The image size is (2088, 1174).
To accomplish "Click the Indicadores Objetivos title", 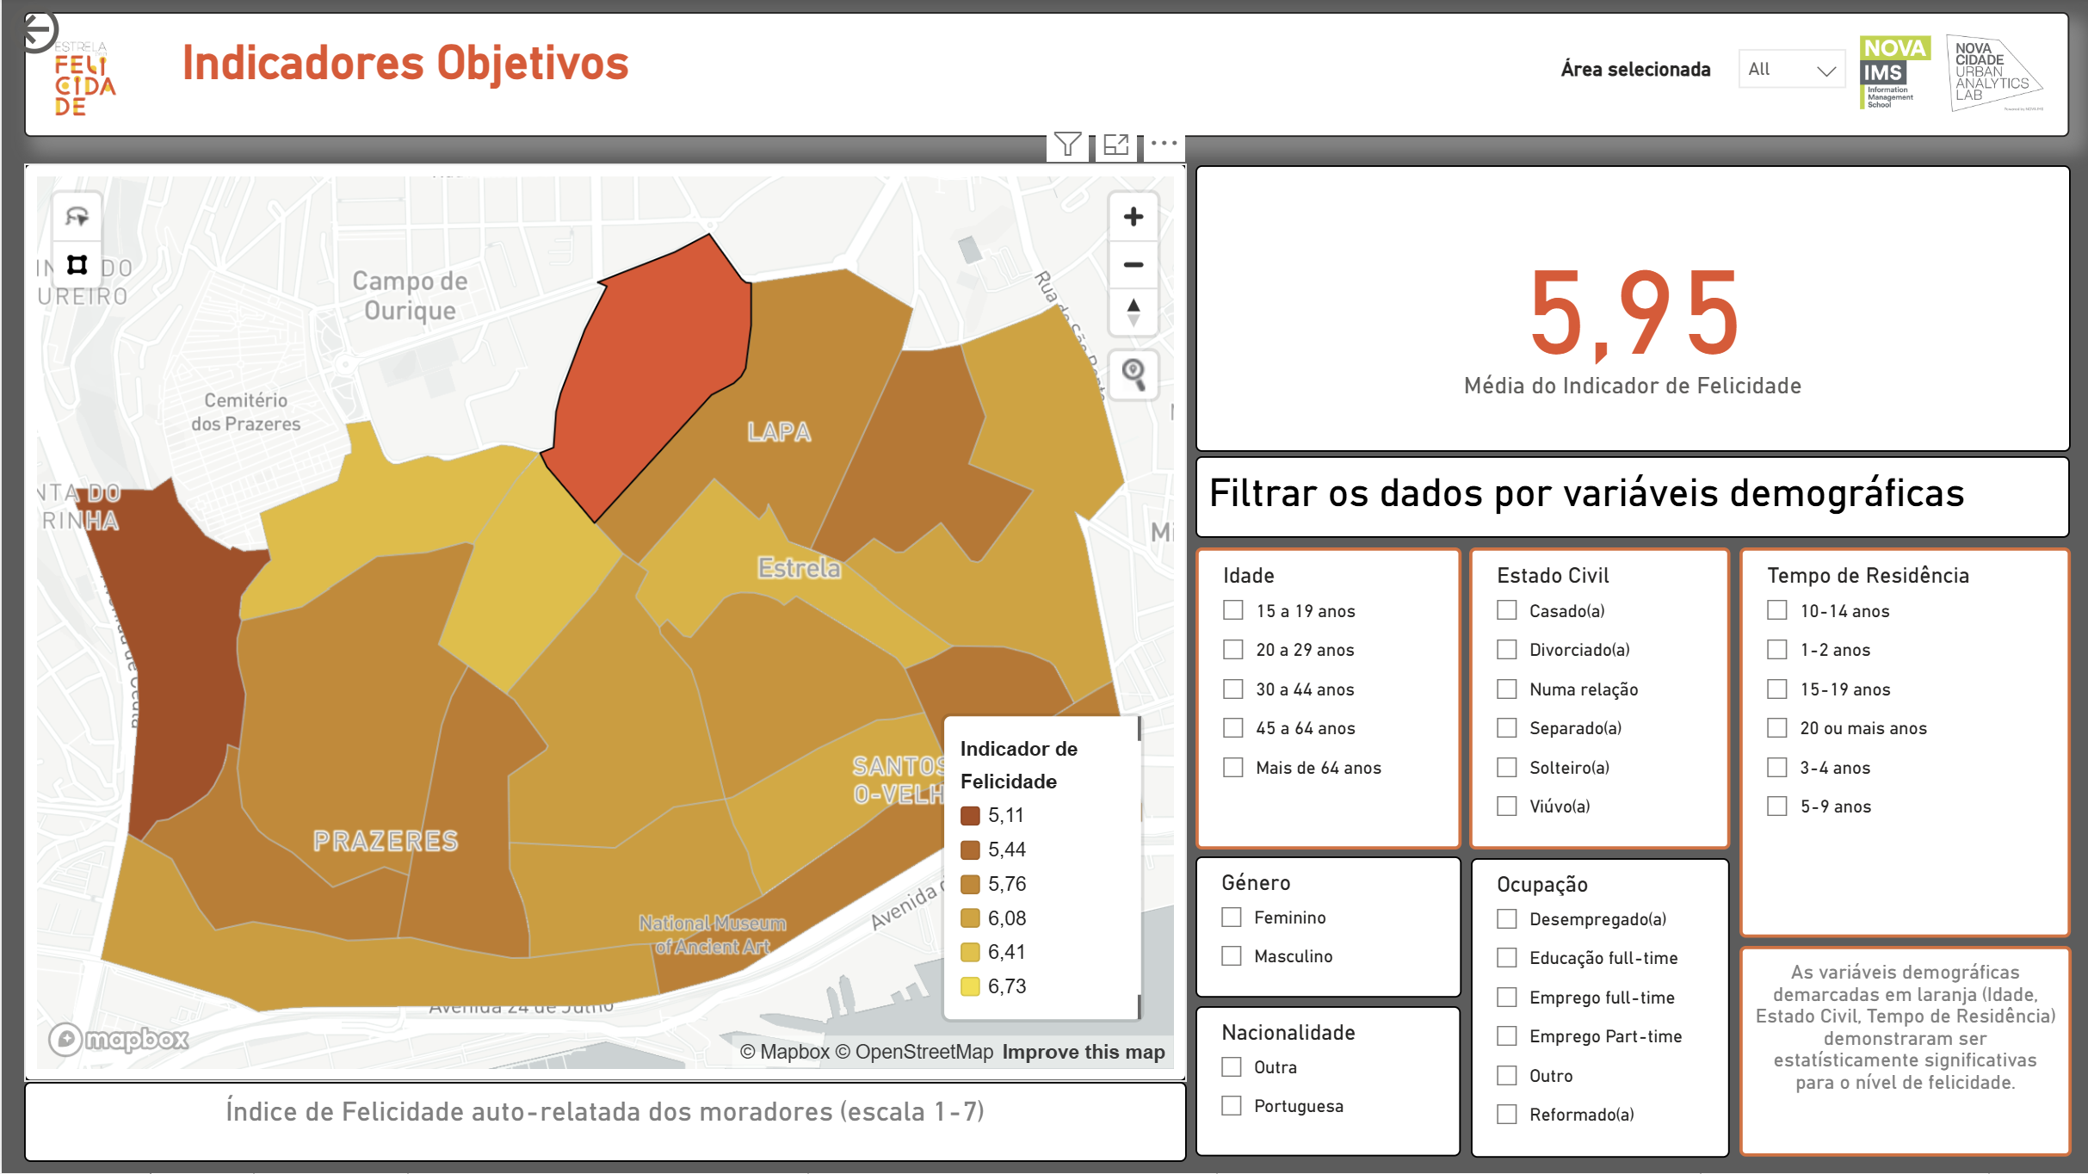I will point(405,63).
